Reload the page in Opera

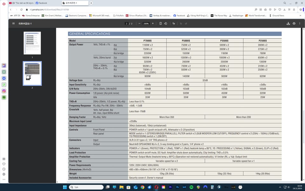tap(21, 10)
